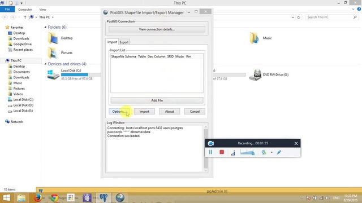
Task: Open Recent places in Favorites
Action: (x=23, y=50)
